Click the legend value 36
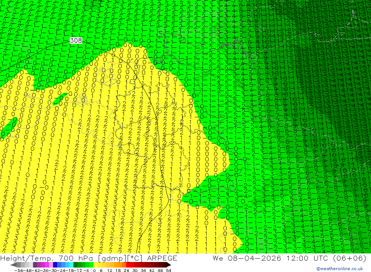Screen dimensions: 371x272 click(143, 271)
